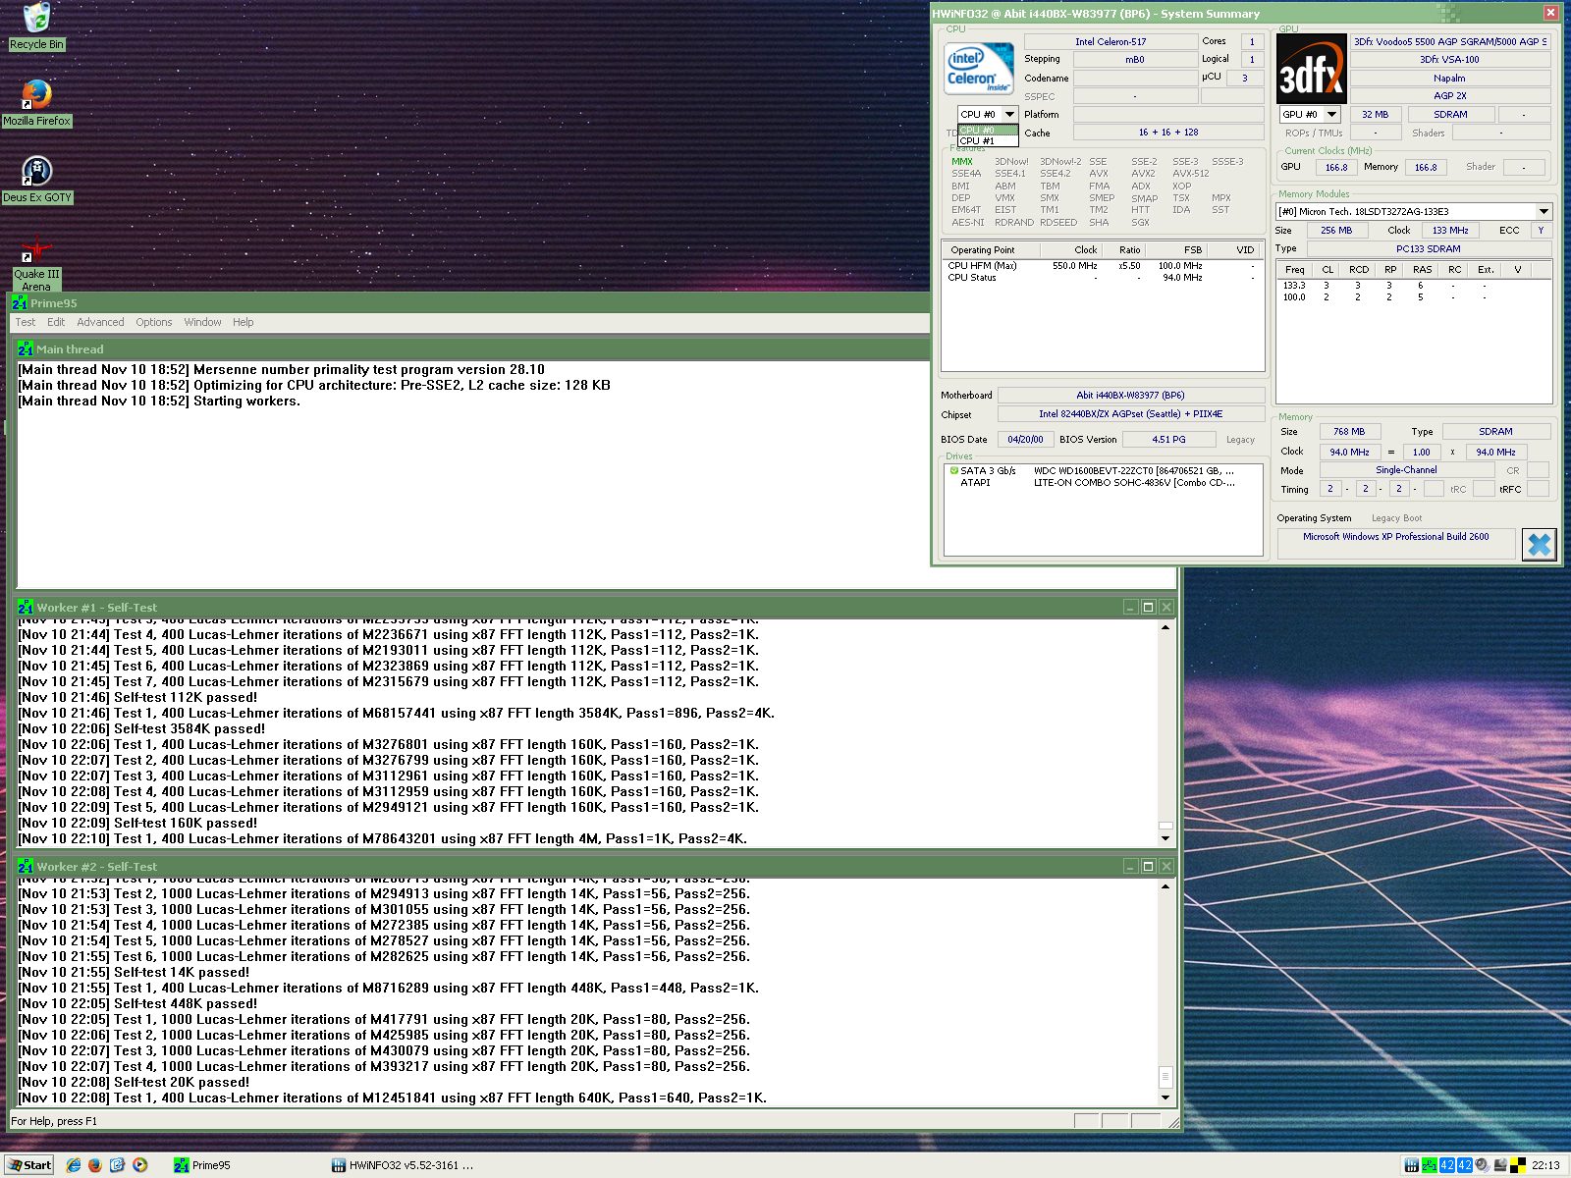
Task: Click the Worker #1 scrollbar thumb
Action: tap(1165, 826)
